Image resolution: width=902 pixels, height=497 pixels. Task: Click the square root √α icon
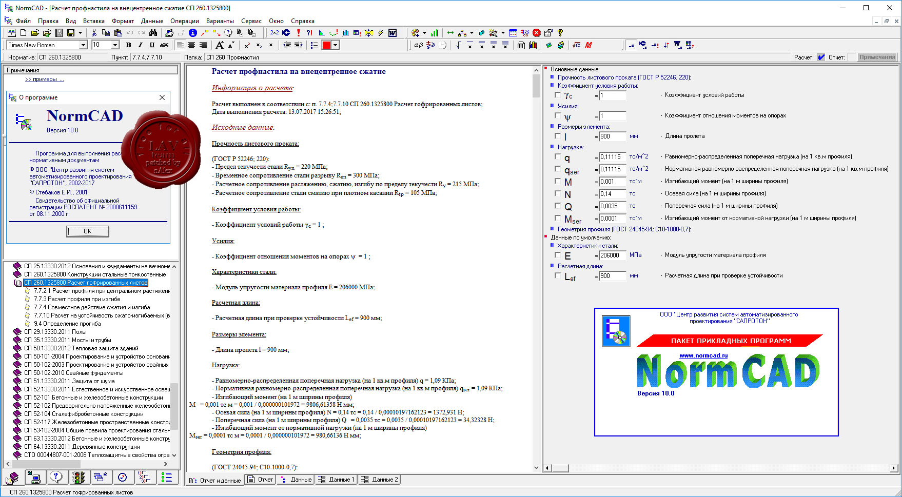tap(577, 45)
